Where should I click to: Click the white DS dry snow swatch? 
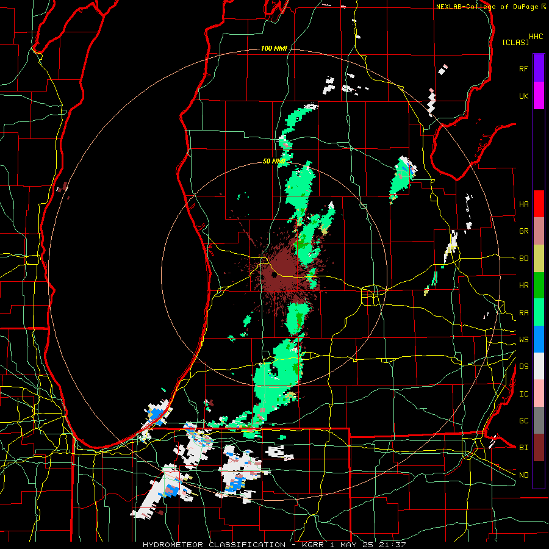tap(539, 366)
